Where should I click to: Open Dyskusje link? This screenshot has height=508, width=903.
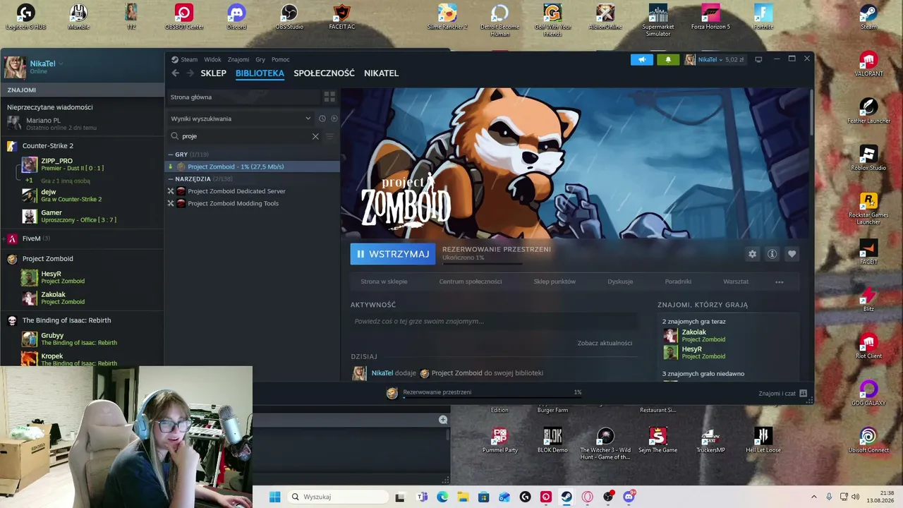pyautogui.click(x=620, y=282)
